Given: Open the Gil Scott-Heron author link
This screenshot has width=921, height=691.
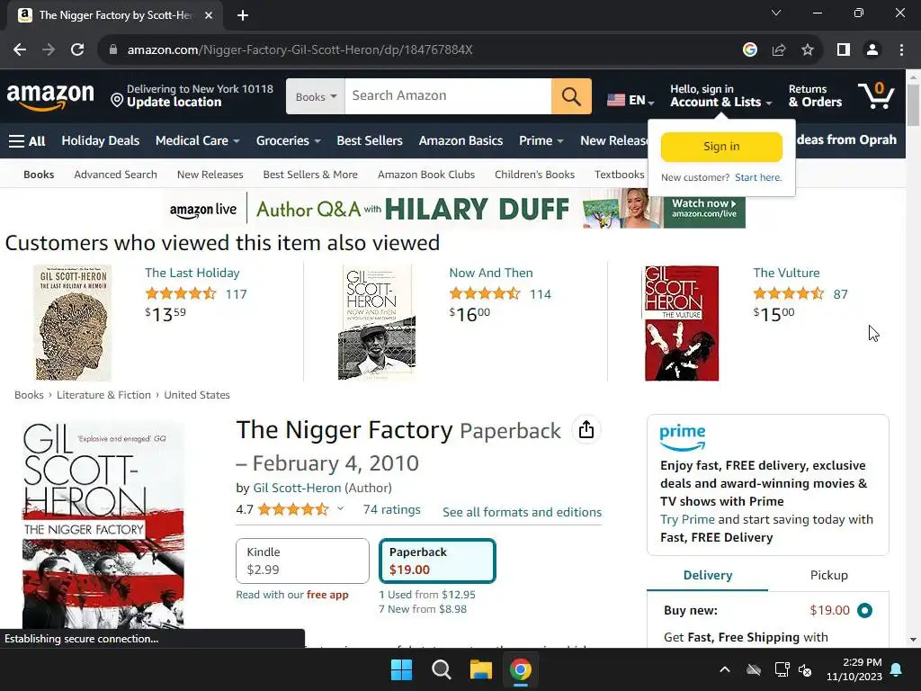Looking at the screenshot, I should point(297,488).
